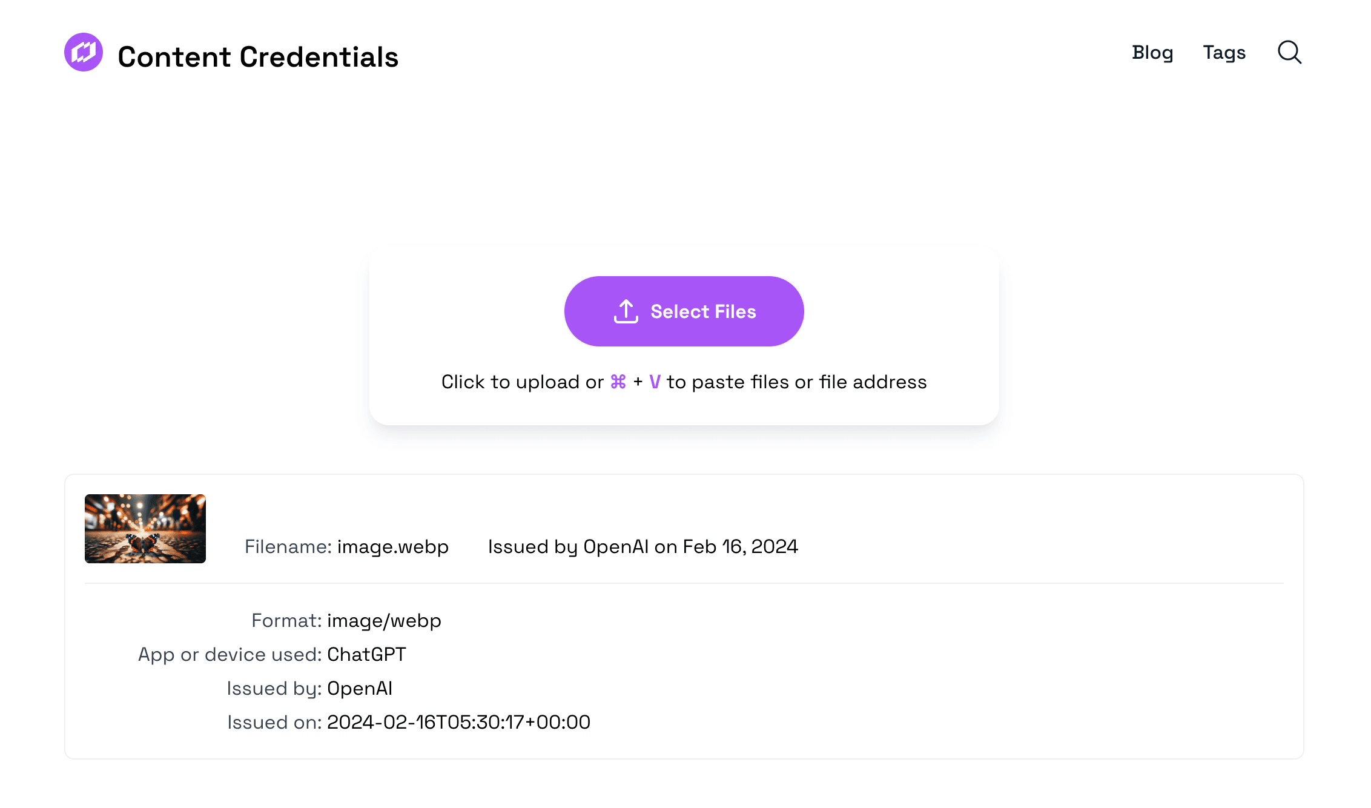Expand the Issued by OpenAI details

pyautogui.click(x=643, y=546)
